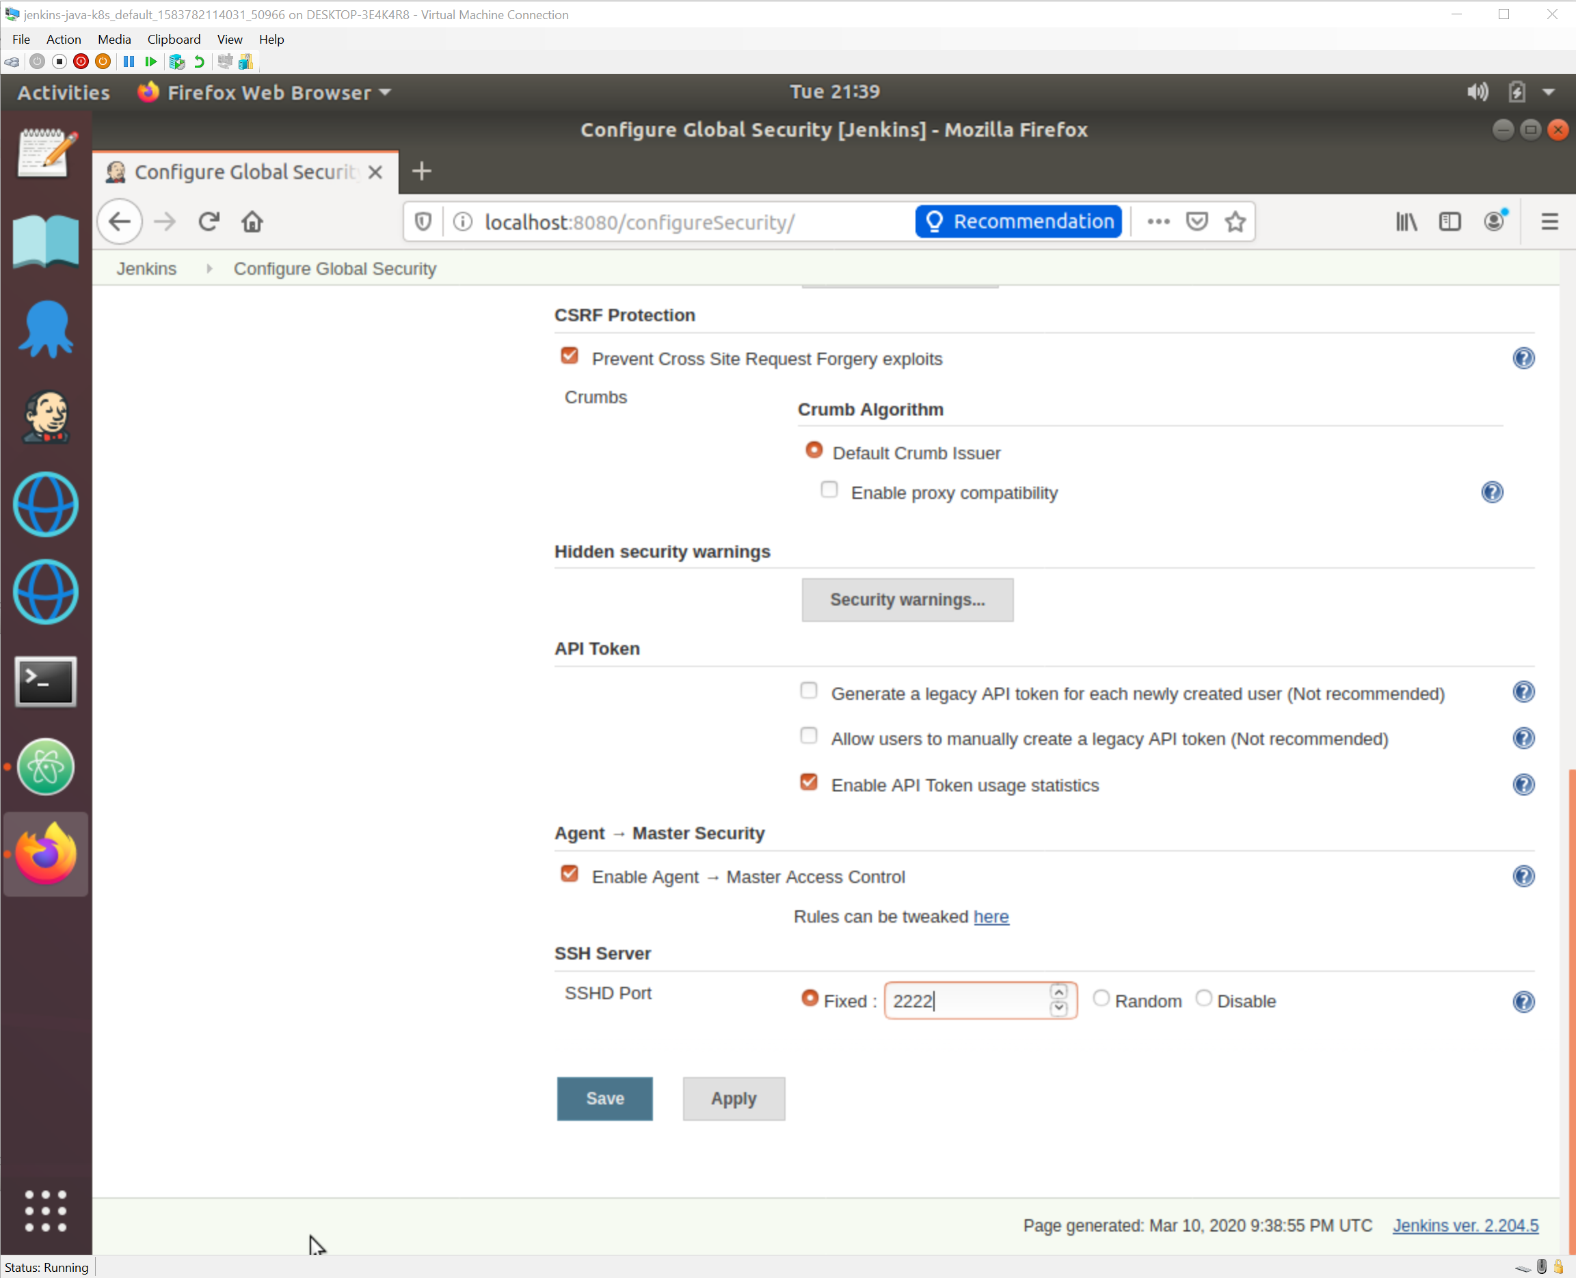Open the Firefox hamburger menu
Image resolution: width=1576 pixels, height=1278 pixels.
(1549, 221)
